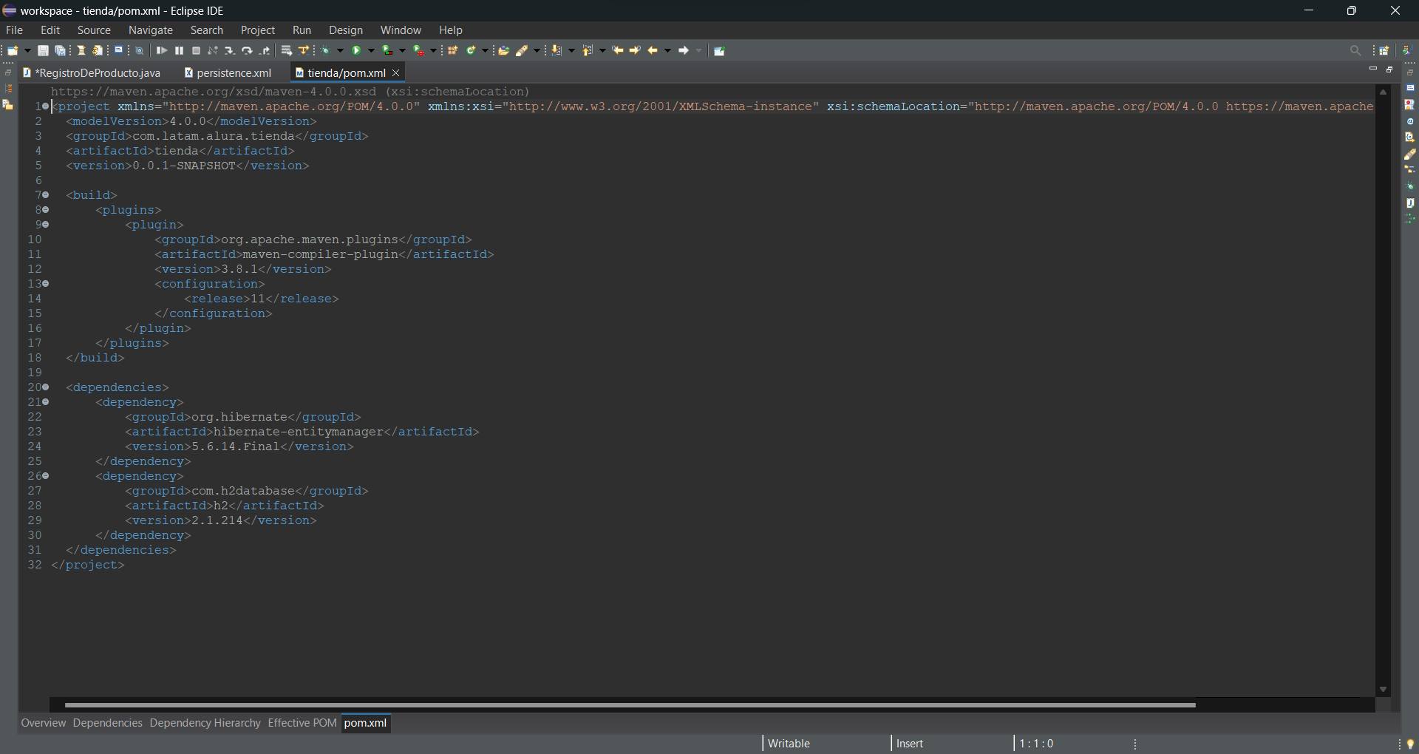Collapse the project element at line 1
Viewport: 1419px width, 754px height.
coord(46,106)
